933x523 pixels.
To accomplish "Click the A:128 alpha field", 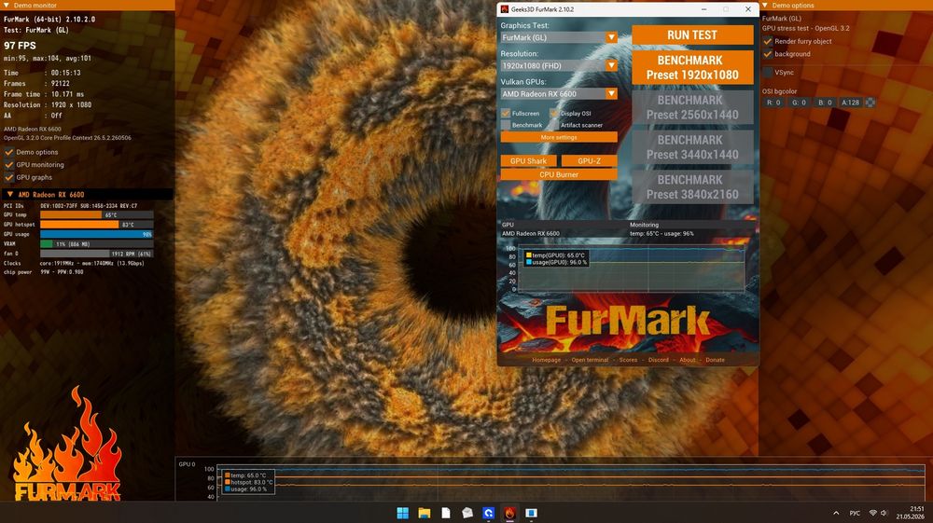I will click(x=850, y=103).
